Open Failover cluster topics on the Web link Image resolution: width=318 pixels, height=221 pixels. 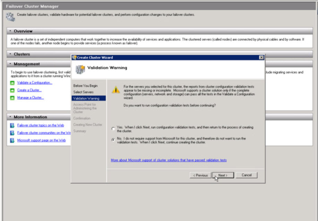pos(41,125)
